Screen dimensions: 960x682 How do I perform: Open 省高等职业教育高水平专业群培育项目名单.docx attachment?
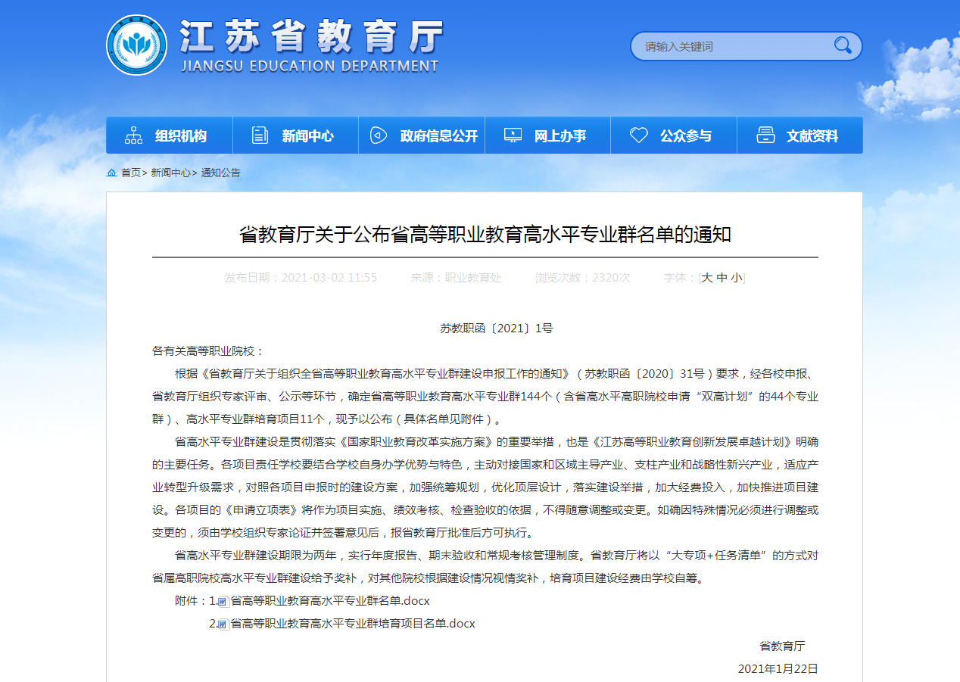pos(352,623)
